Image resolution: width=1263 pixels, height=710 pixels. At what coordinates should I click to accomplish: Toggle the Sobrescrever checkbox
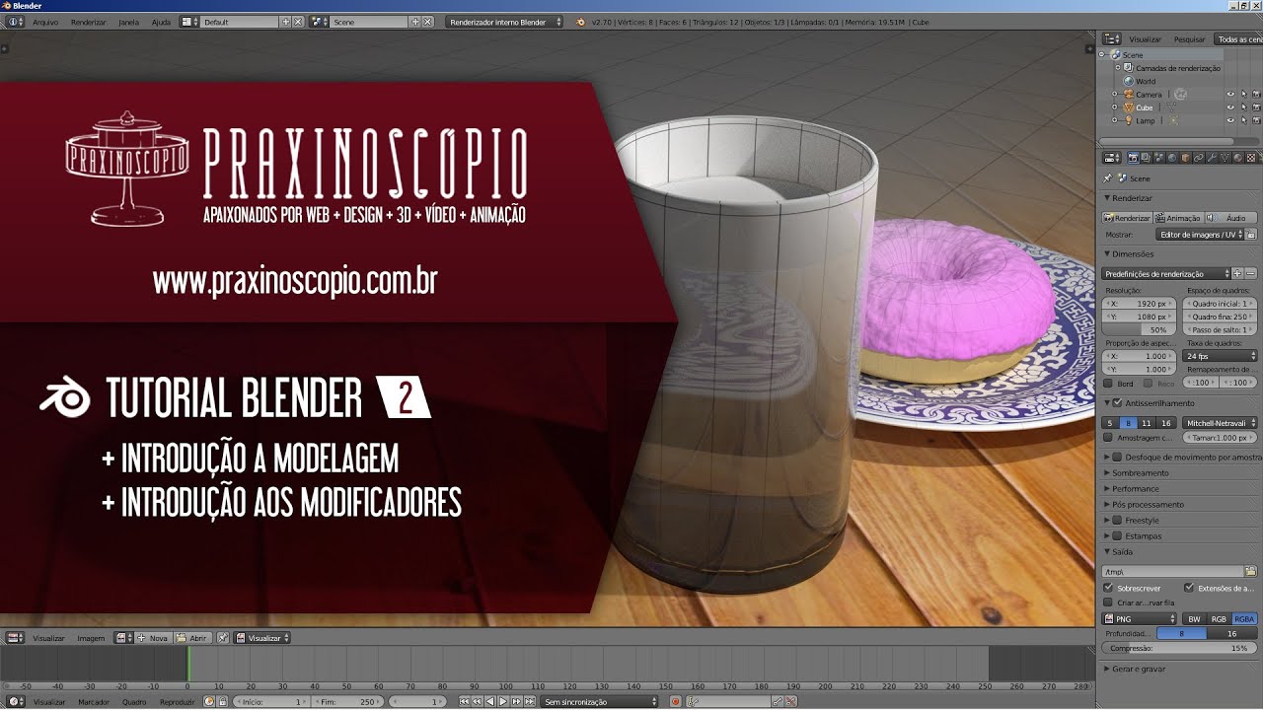(1109, 588)
